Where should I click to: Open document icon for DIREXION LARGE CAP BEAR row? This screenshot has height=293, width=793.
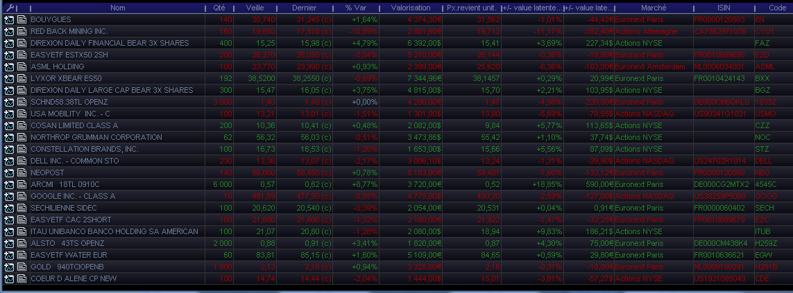22,90
